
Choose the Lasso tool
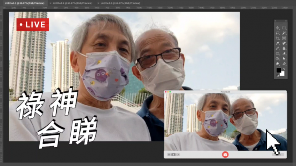pos(278,33)
